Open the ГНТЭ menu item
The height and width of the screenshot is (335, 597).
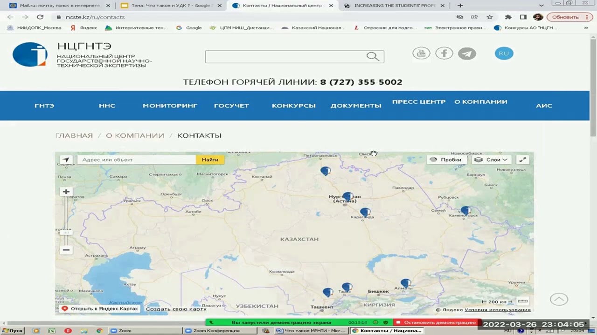coord(44,106)
